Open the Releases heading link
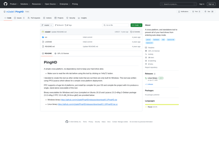 pos(150,74)
